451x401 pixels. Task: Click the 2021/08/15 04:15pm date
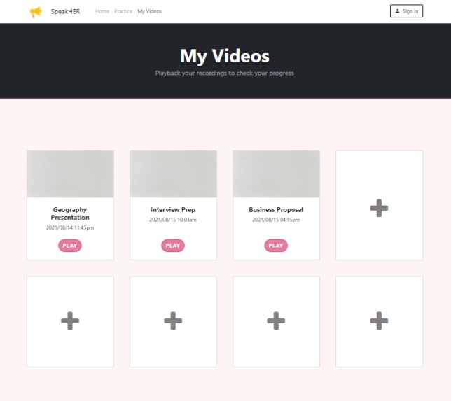click(276, 220)
